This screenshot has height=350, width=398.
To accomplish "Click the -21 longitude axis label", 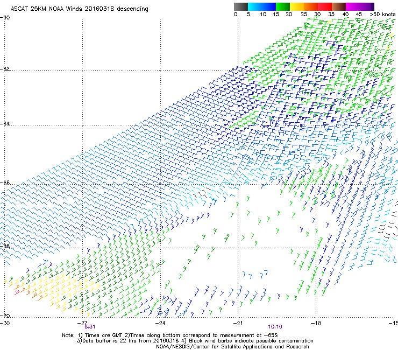I will 238,323.
